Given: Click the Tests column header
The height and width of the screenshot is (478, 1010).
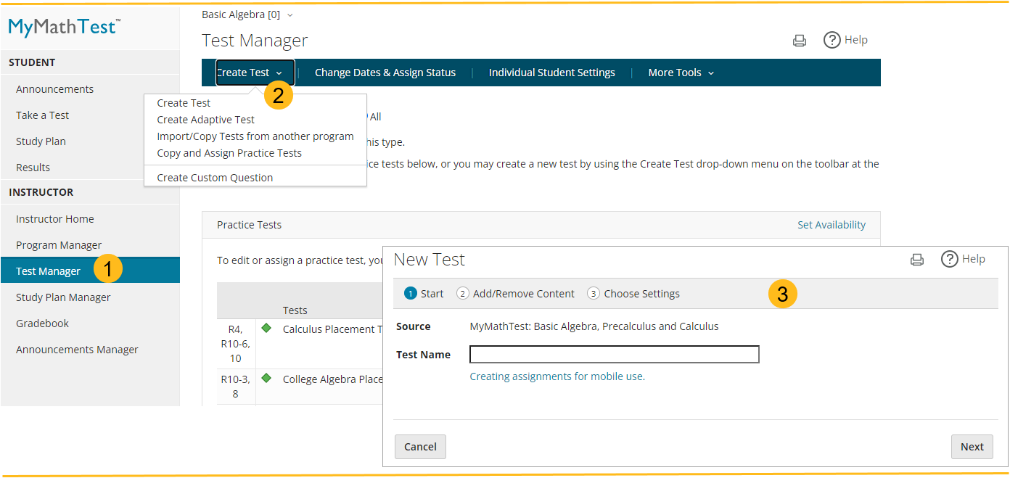Looking at the screenshot, I should point(295,310).
